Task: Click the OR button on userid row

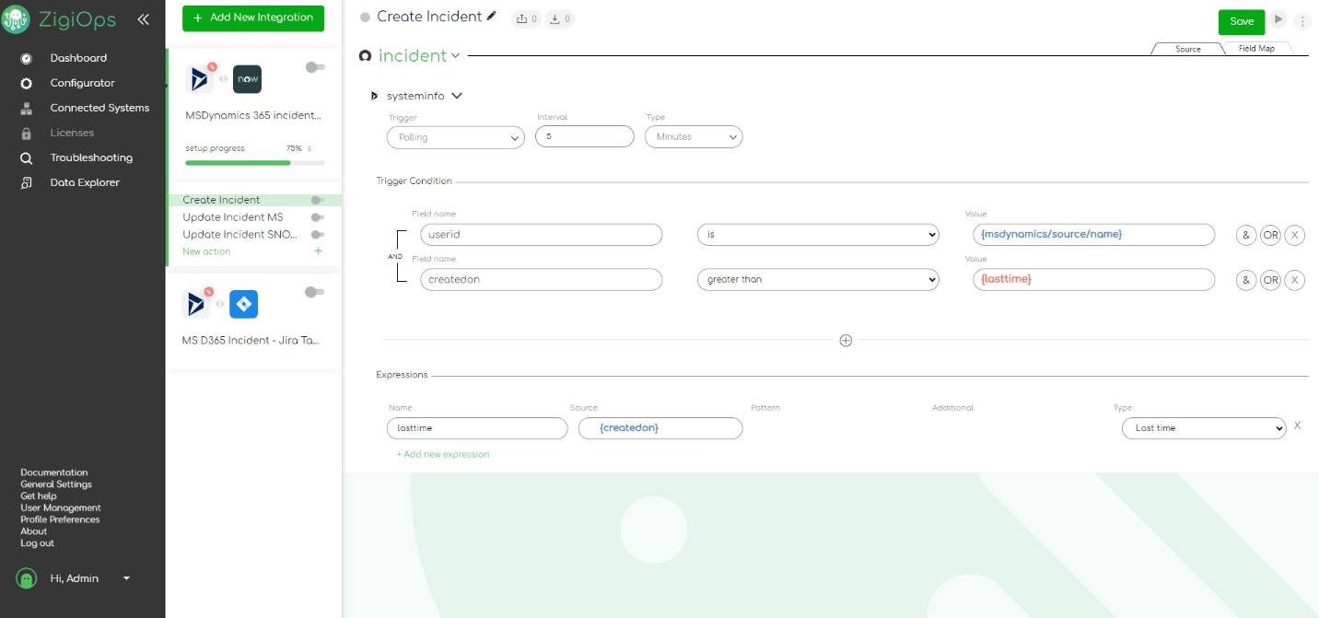Action: point(1270,235)
